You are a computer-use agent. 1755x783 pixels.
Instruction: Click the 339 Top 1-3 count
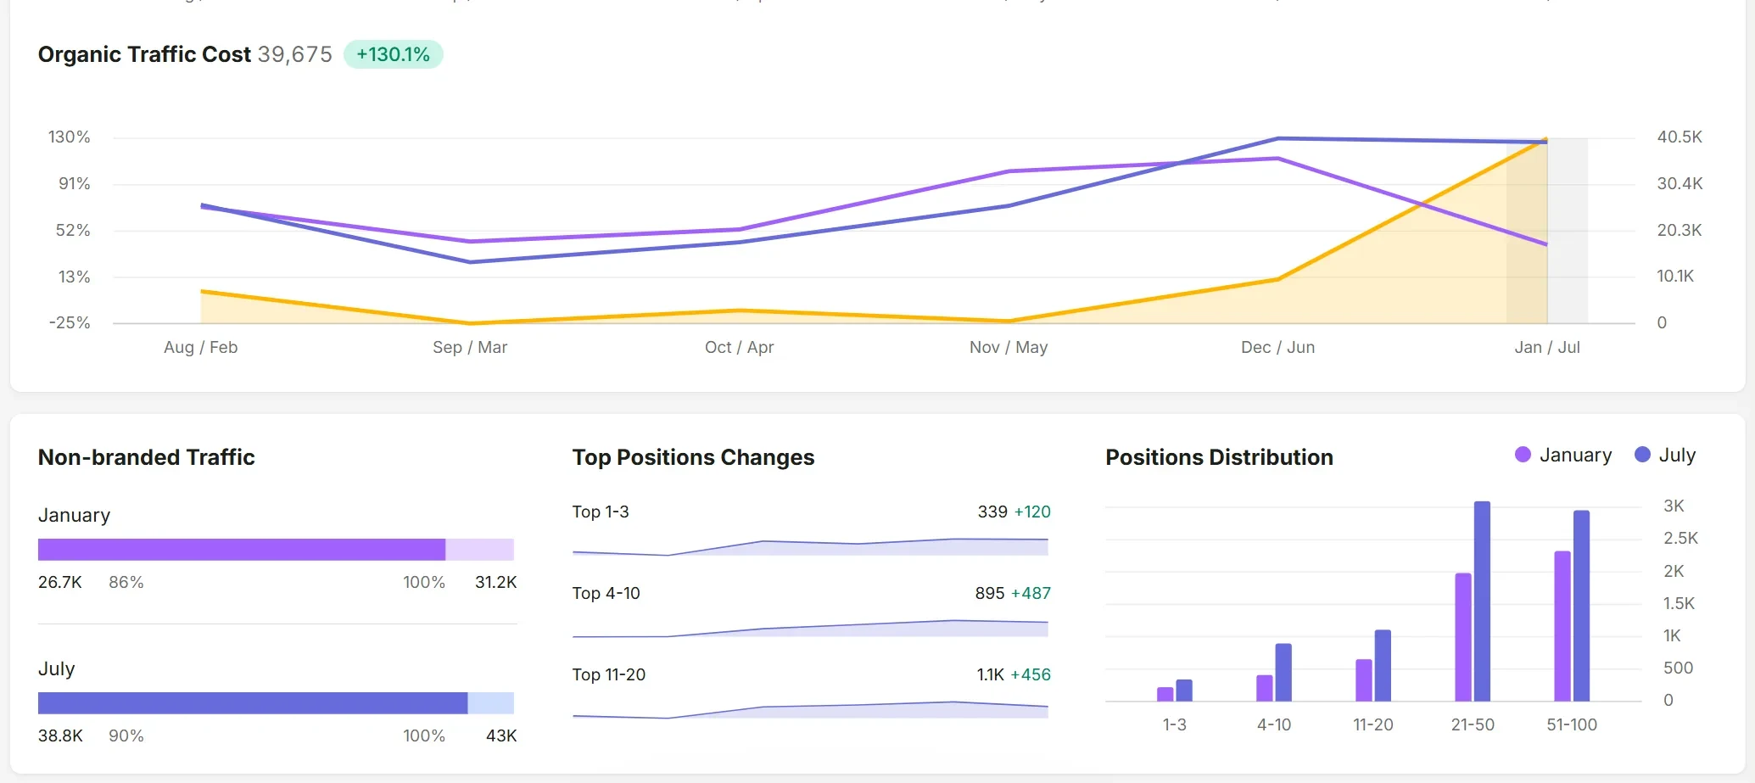click(992, 512)
